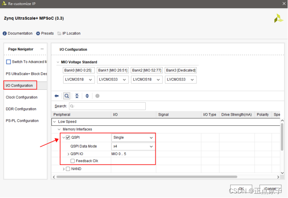Screen dimensions: 288x198
Task: Select I/O Configuration in Page Navigator
Action: coord(19,86)
